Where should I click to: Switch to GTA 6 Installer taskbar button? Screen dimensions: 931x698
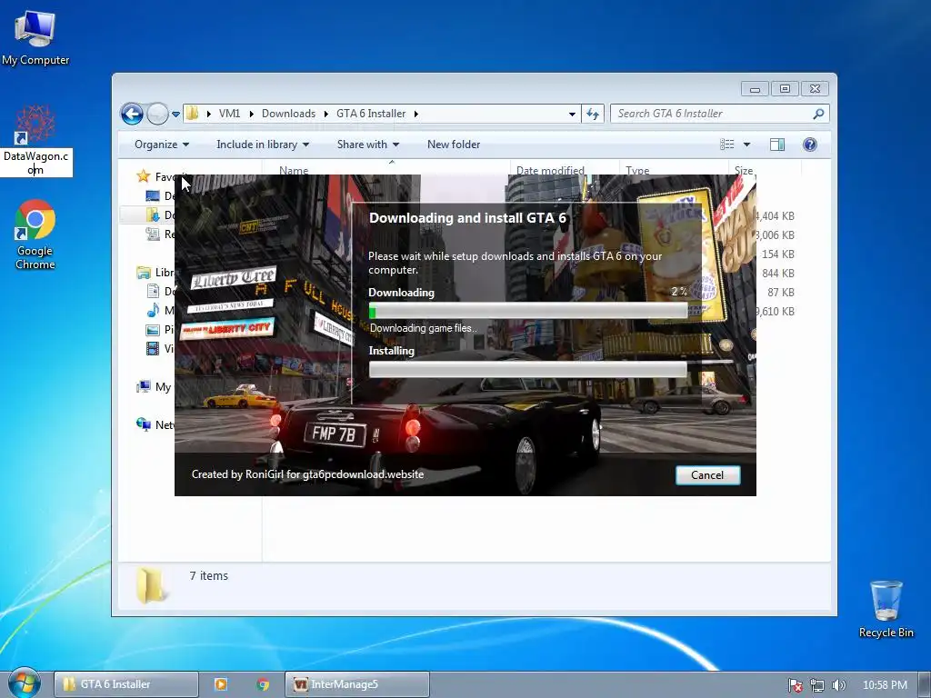click(x=125, y=684)
